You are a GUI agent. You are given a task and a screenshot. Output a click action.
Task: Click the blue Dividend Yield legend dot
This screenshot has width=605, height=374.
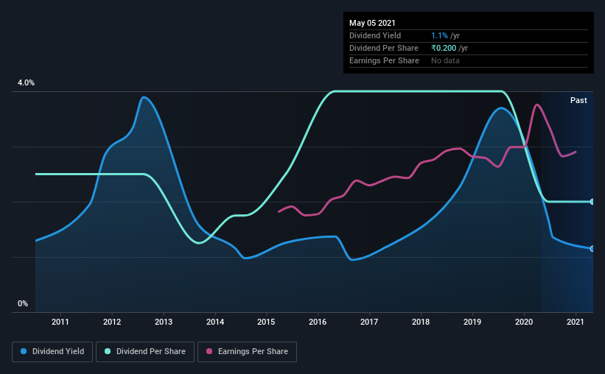pos(24,351)
